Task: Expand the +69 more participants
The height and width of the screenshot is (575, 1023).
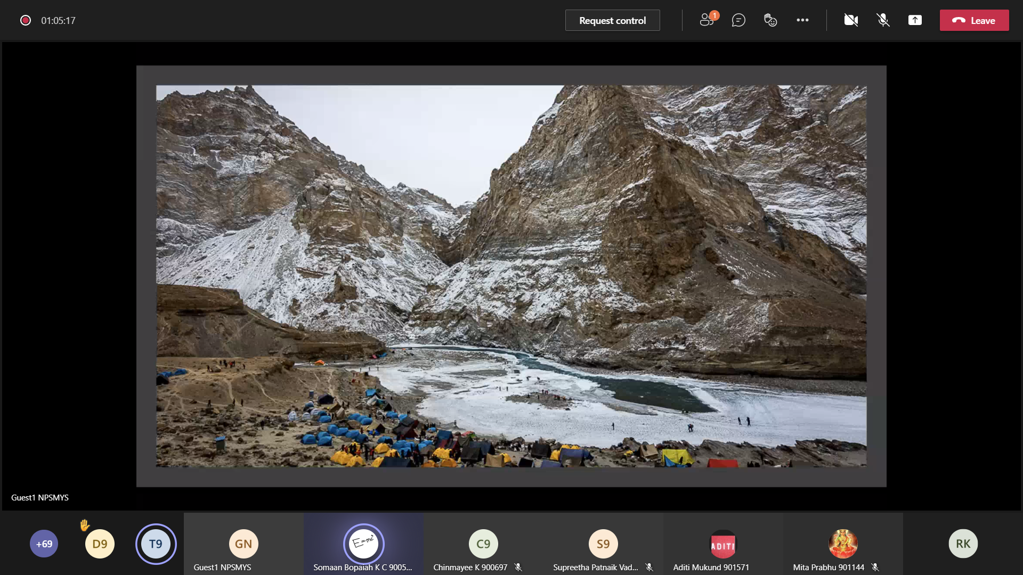Action: pyautogui.click(x=44, y=544)
